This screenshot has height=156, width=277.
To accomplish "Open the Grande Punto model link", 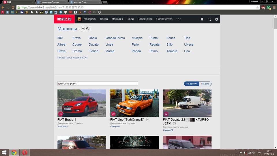I will pos(115,38).
